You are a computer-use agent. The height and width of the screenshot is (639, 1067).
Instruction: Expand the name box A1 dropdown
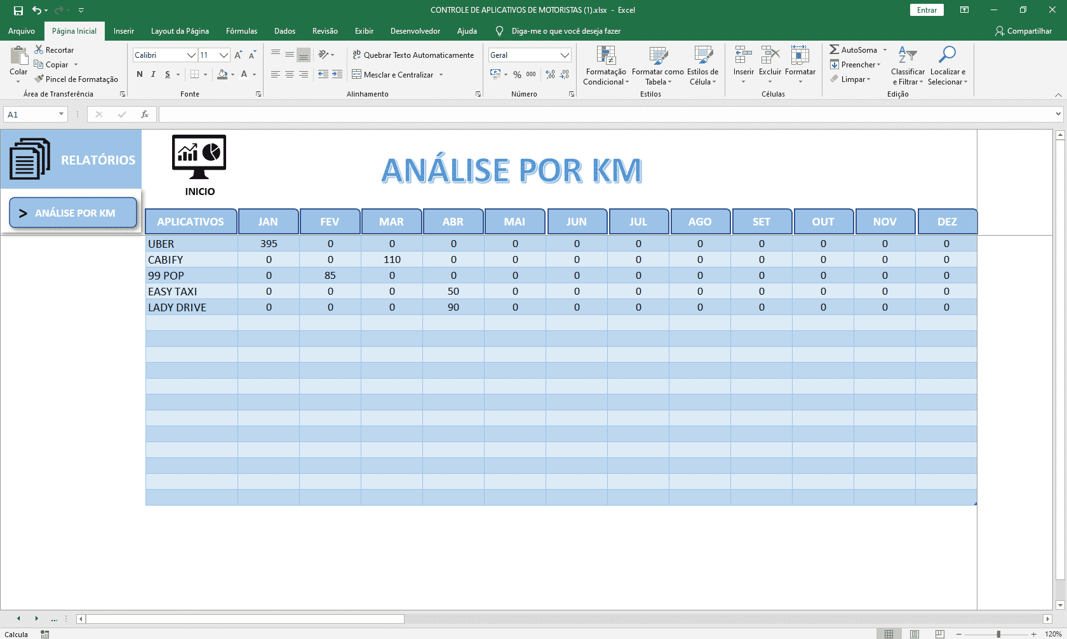click(61, 114)
